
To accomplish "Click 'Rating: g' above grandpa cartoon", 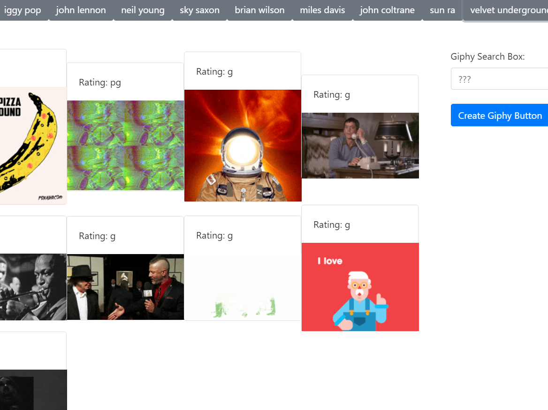I will (x=332, y=225).
